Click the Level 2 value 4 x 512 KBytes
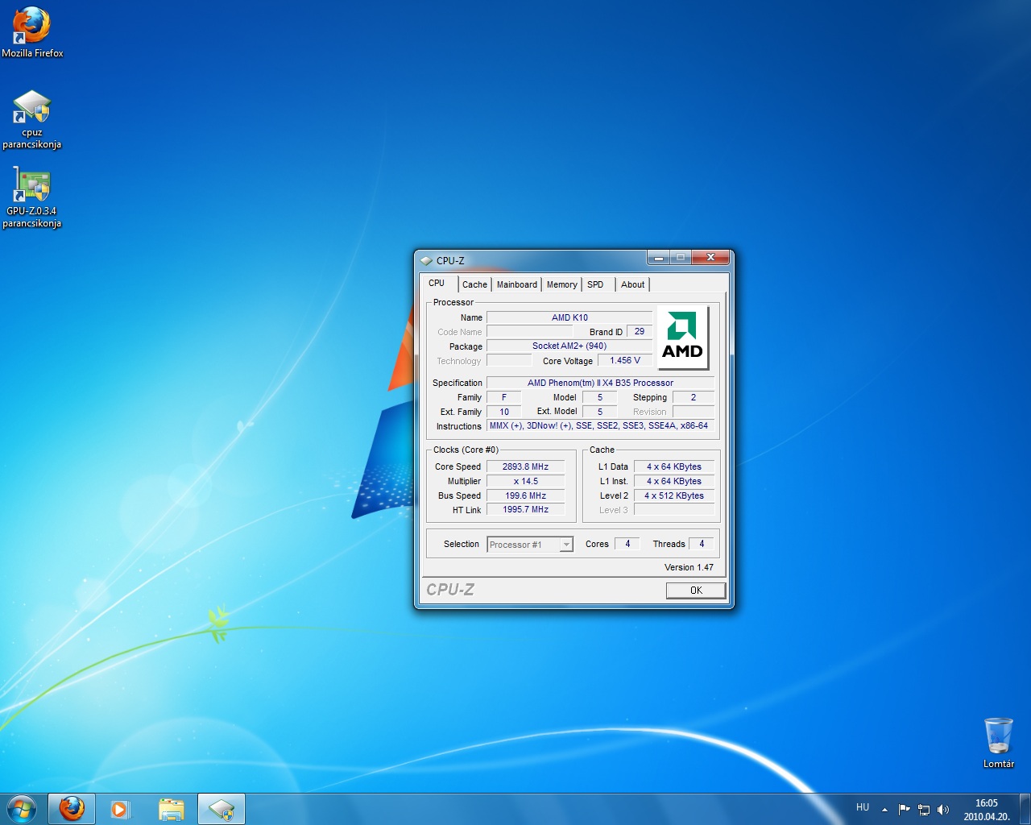Viewport: 1031px width, 825px height. click(x=674, y=495)
